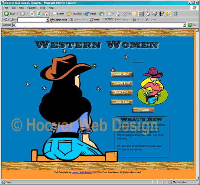Click the second Link Title wooden button
Viewport: 200px width, 185px height.
[122, 83]
